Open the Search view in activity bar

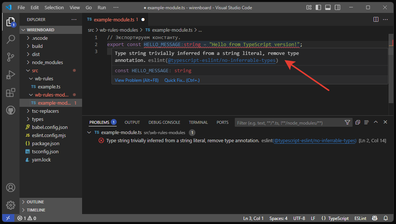pos(11,39)
